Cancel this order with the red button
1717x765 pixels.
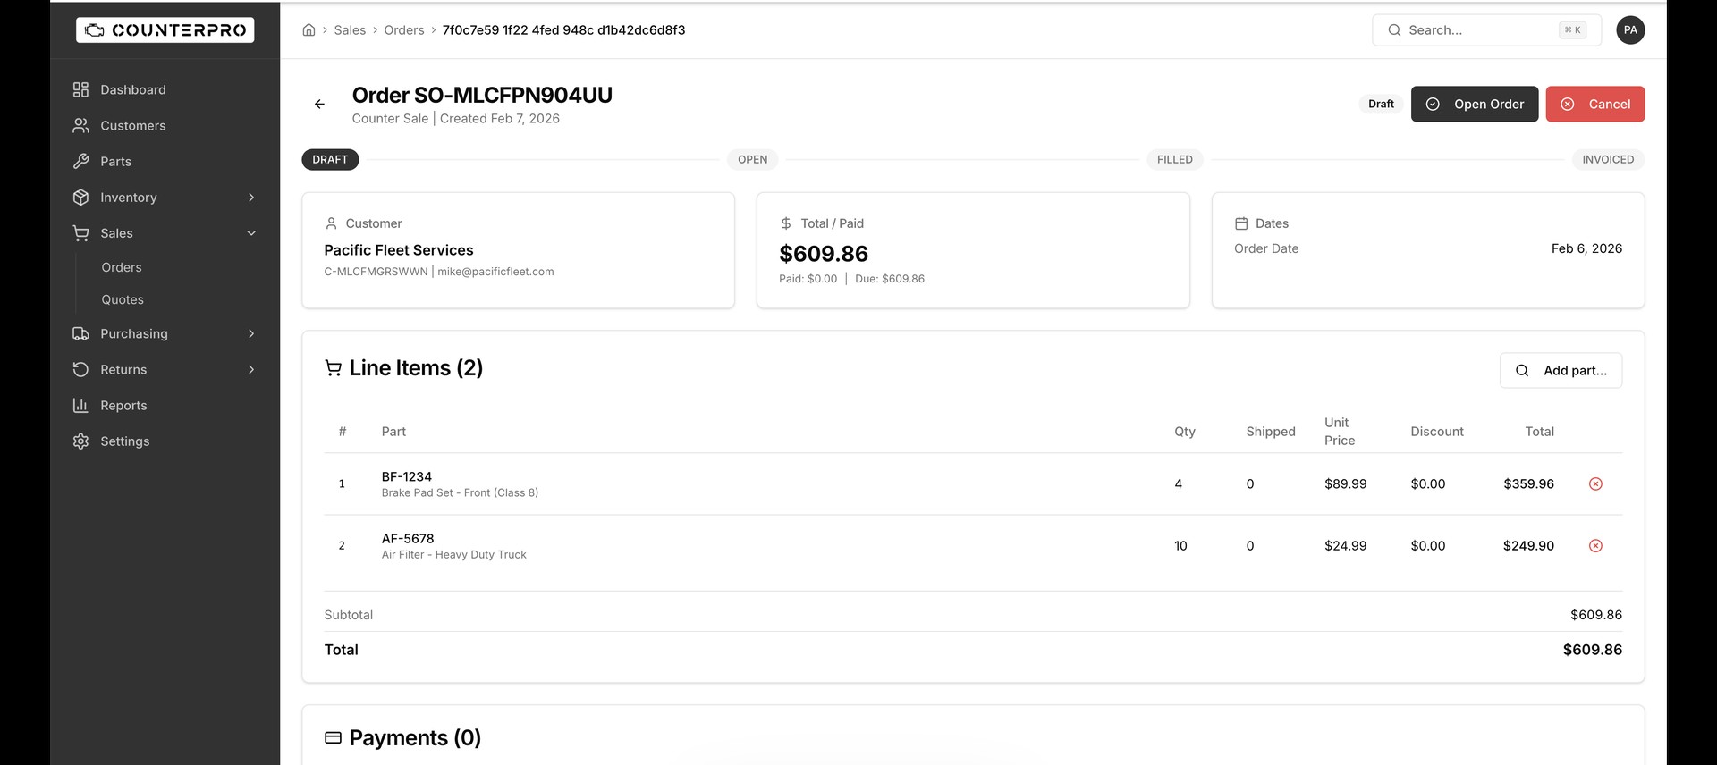click(x=1594, y=105)
